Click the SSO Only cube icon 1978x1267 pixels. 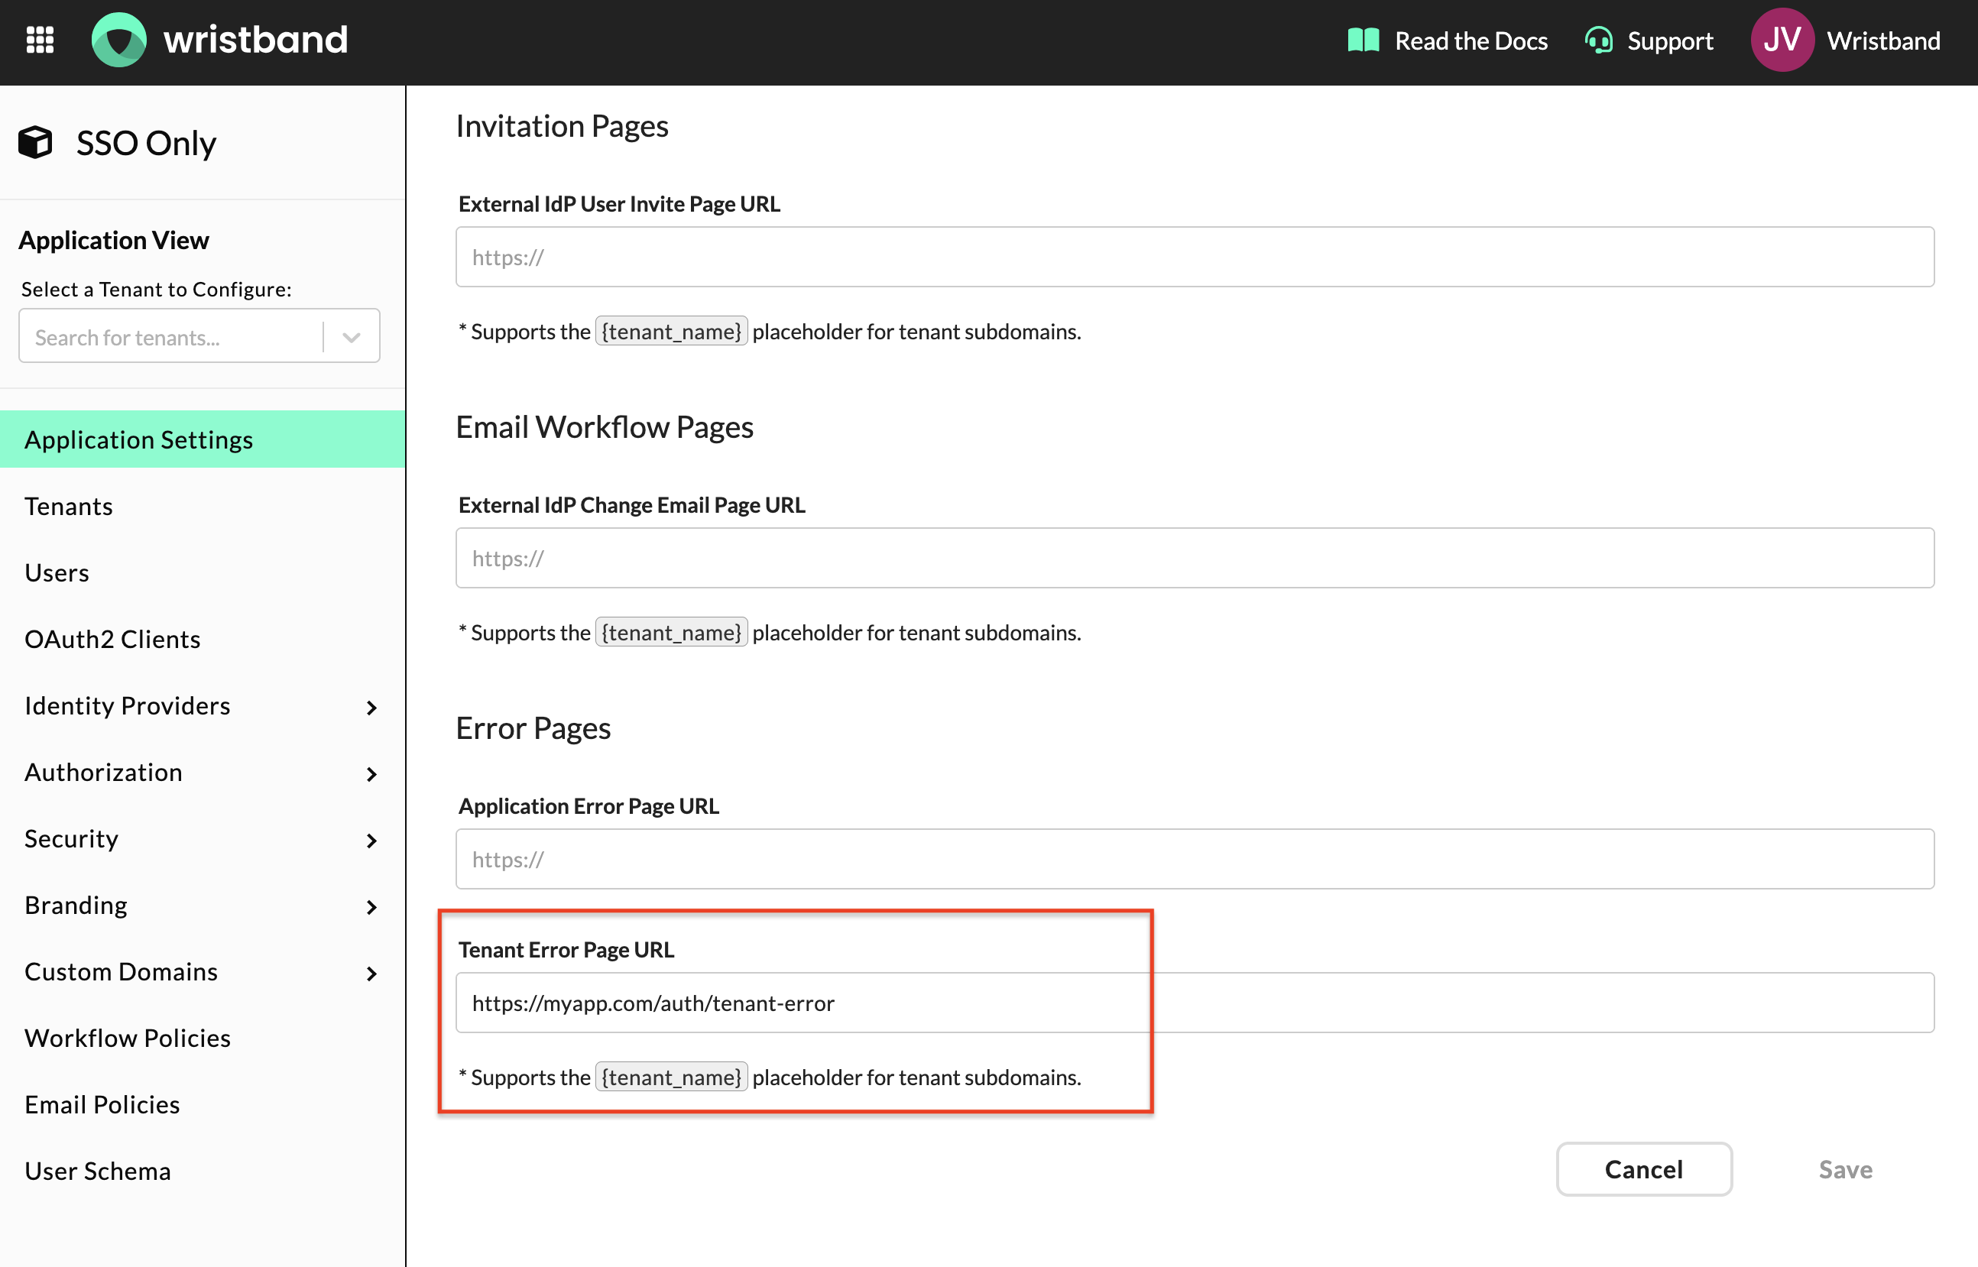35,142
